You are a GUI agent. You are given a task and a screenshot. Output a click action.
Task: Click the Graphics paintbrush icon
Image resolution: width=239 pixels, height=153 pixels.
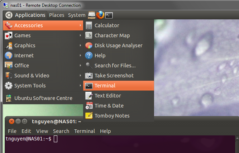[x=9, y=46]
